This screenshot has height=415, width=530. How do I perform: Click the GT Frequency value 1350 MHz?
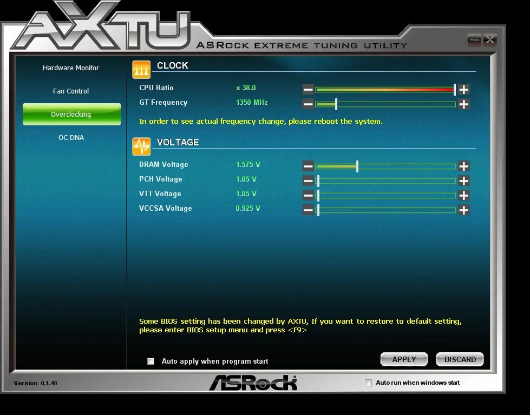coord(252,102)
